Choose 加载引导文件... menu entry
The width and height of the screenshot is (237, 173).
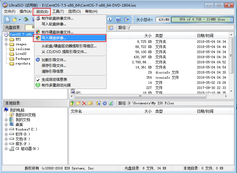70,60
